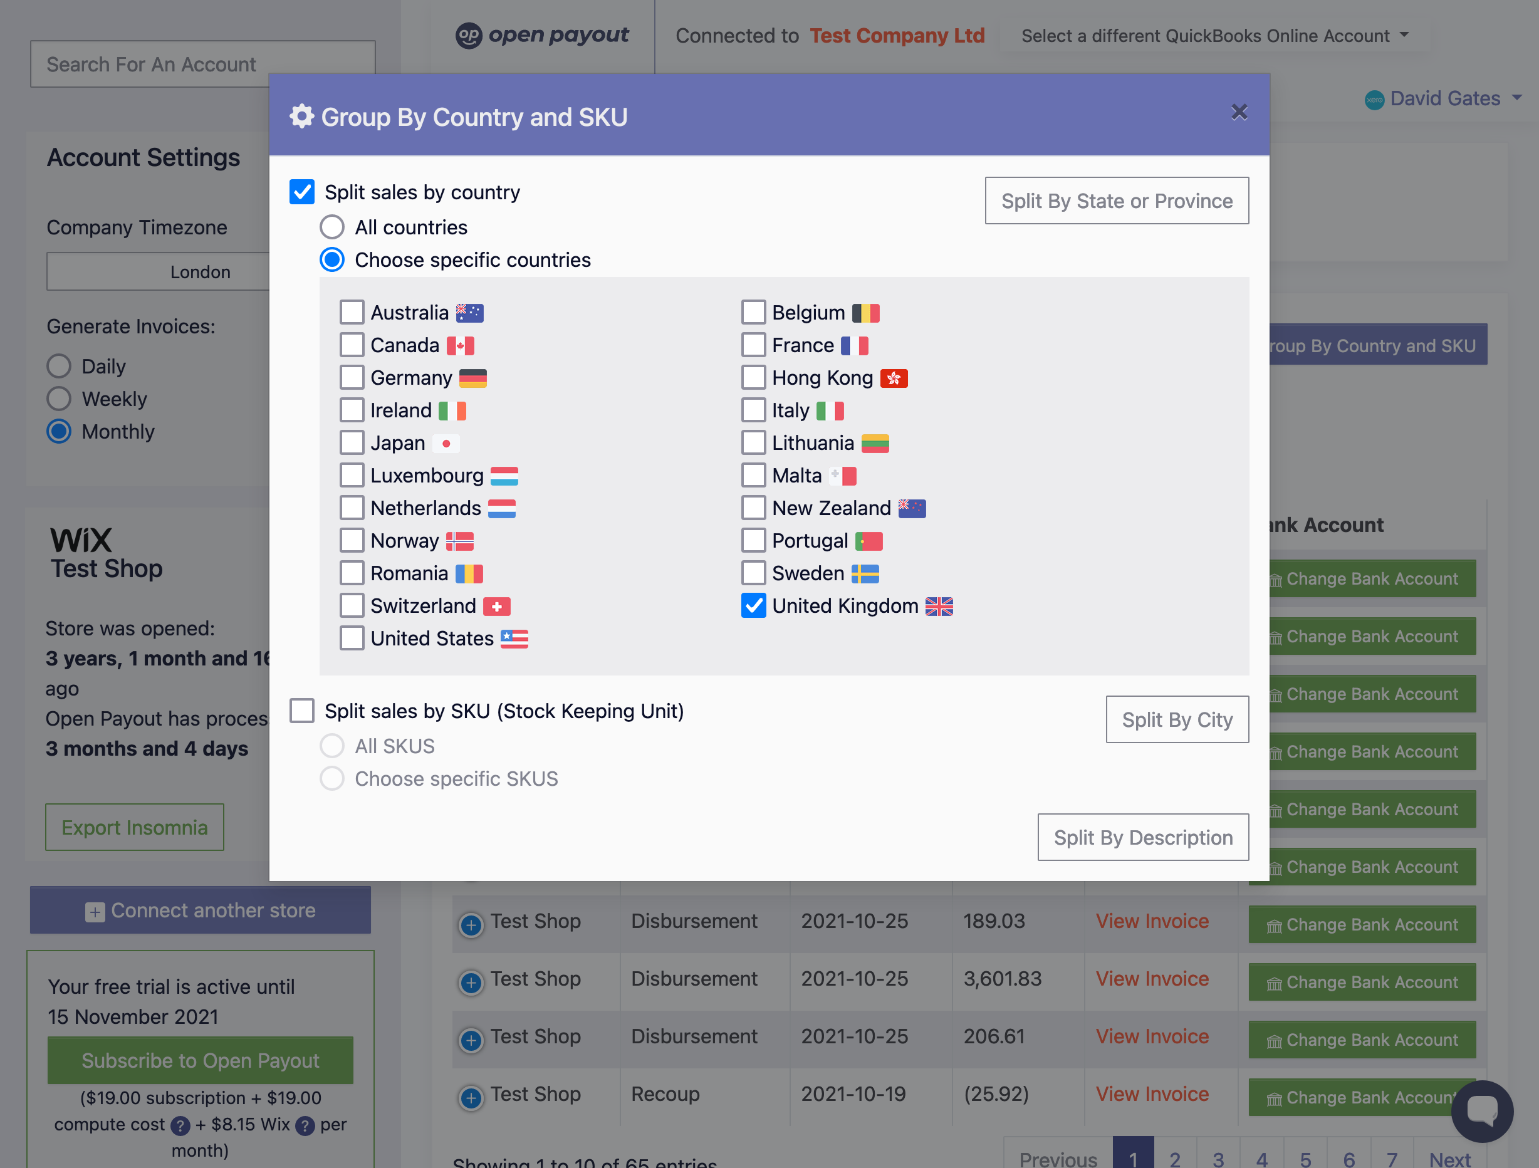1539x1168 pixels.
Task: Check the Belgium country checkbox
Action: pyautogui.click(x=753, y=312)
